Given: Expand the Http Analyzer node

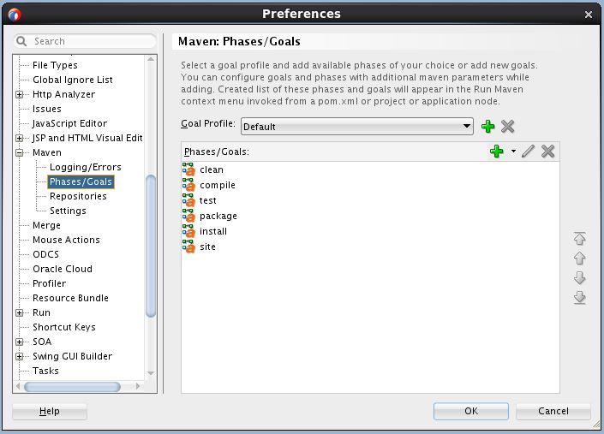Looking at the screenshot, I should tap(21, 94).
